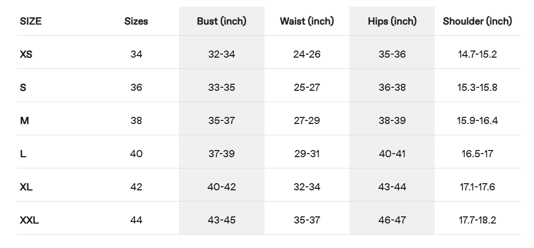Select waist value 27-29 in M row
Viewport: 534px width, 248px height.
(307, 120)
